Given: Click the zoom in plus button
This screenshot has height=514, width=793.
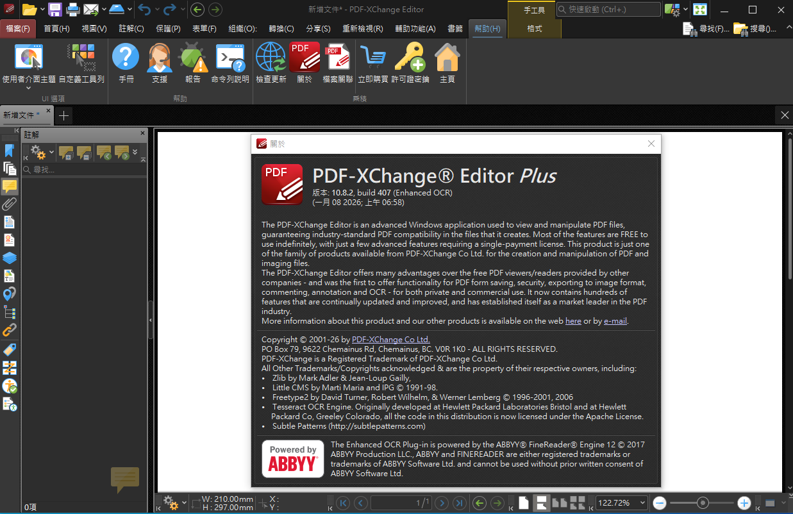Looking at the screenshot, I should (x=744, y=503).
